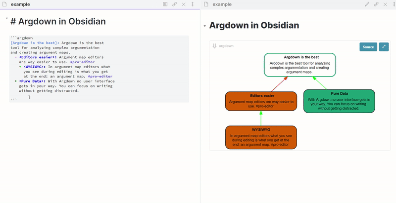Click '# Argdown in Obsidian' heading in editor
This screenshot has height=203, width=396.
(58, 21)
